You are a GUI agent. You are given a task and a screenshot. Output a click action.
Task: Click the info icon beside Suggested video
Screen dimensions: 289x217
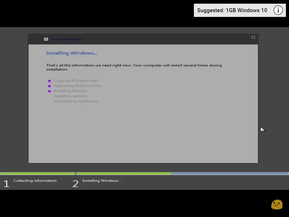[278, 10]
